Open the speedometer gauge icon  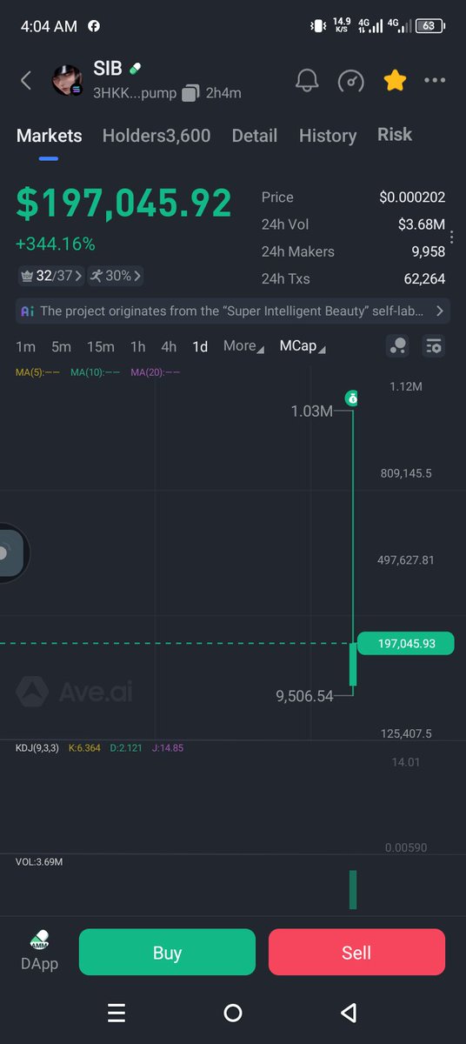(x=350, y=81)
